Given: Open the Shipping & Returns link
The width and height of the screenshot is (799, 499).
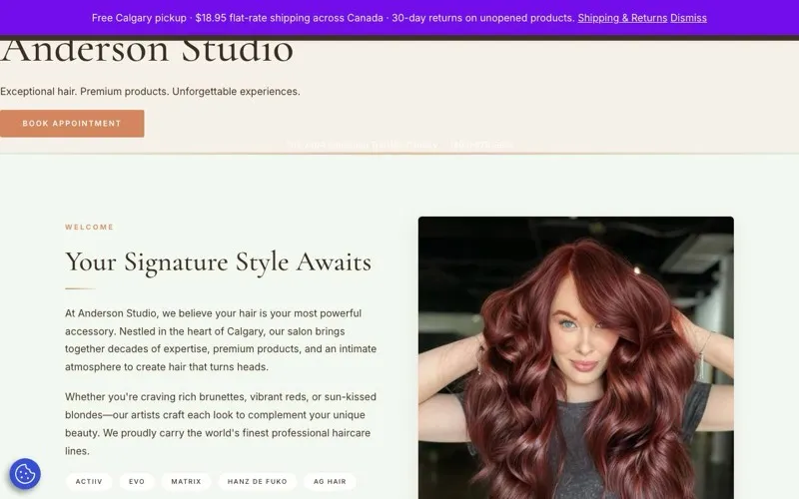Looking at the screenshot, I should coord(622,18).
